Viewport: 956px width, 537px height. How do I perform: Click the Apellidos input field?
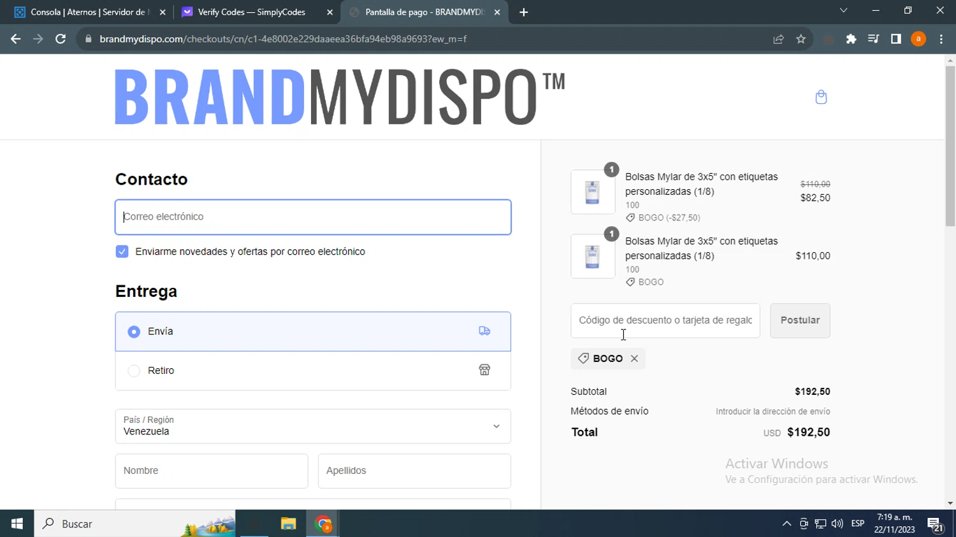pyautogui.click(x=414, y=471)
